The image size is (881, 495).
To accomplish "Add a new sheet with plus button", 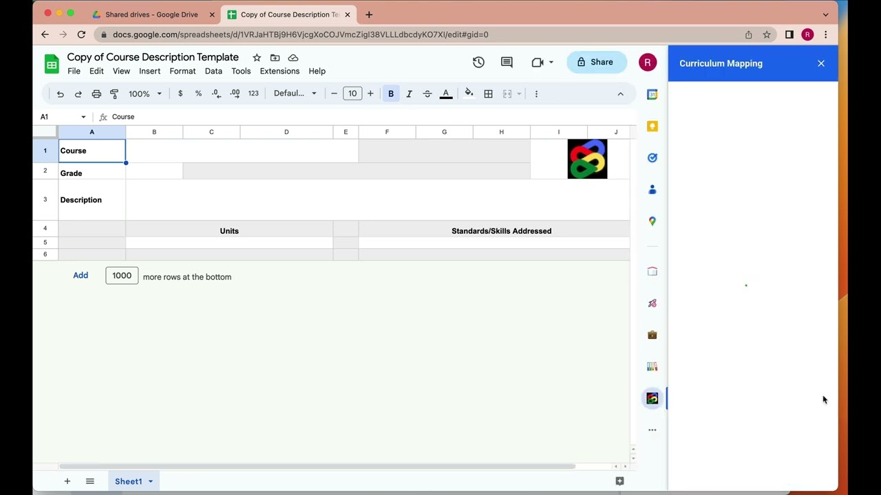I will (67, 481).
